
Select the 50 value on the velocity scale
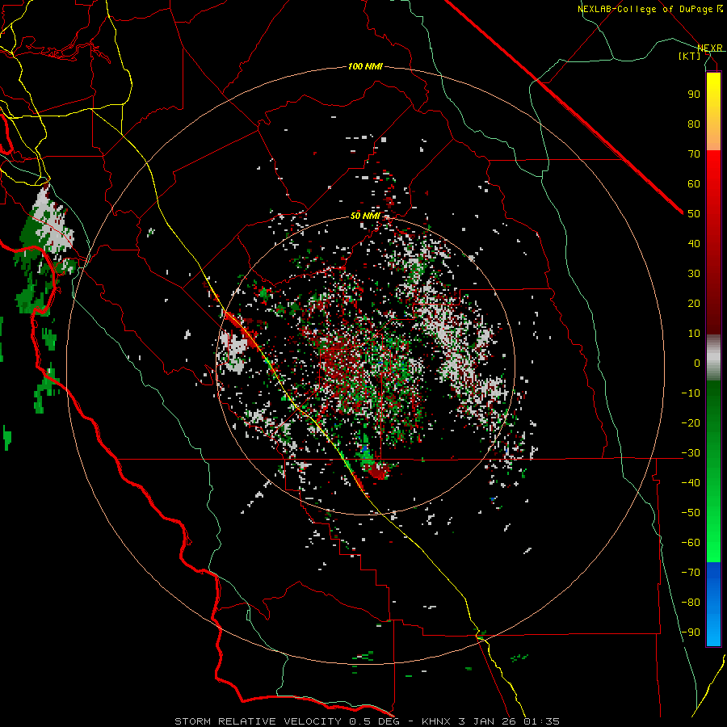point(694,214)
